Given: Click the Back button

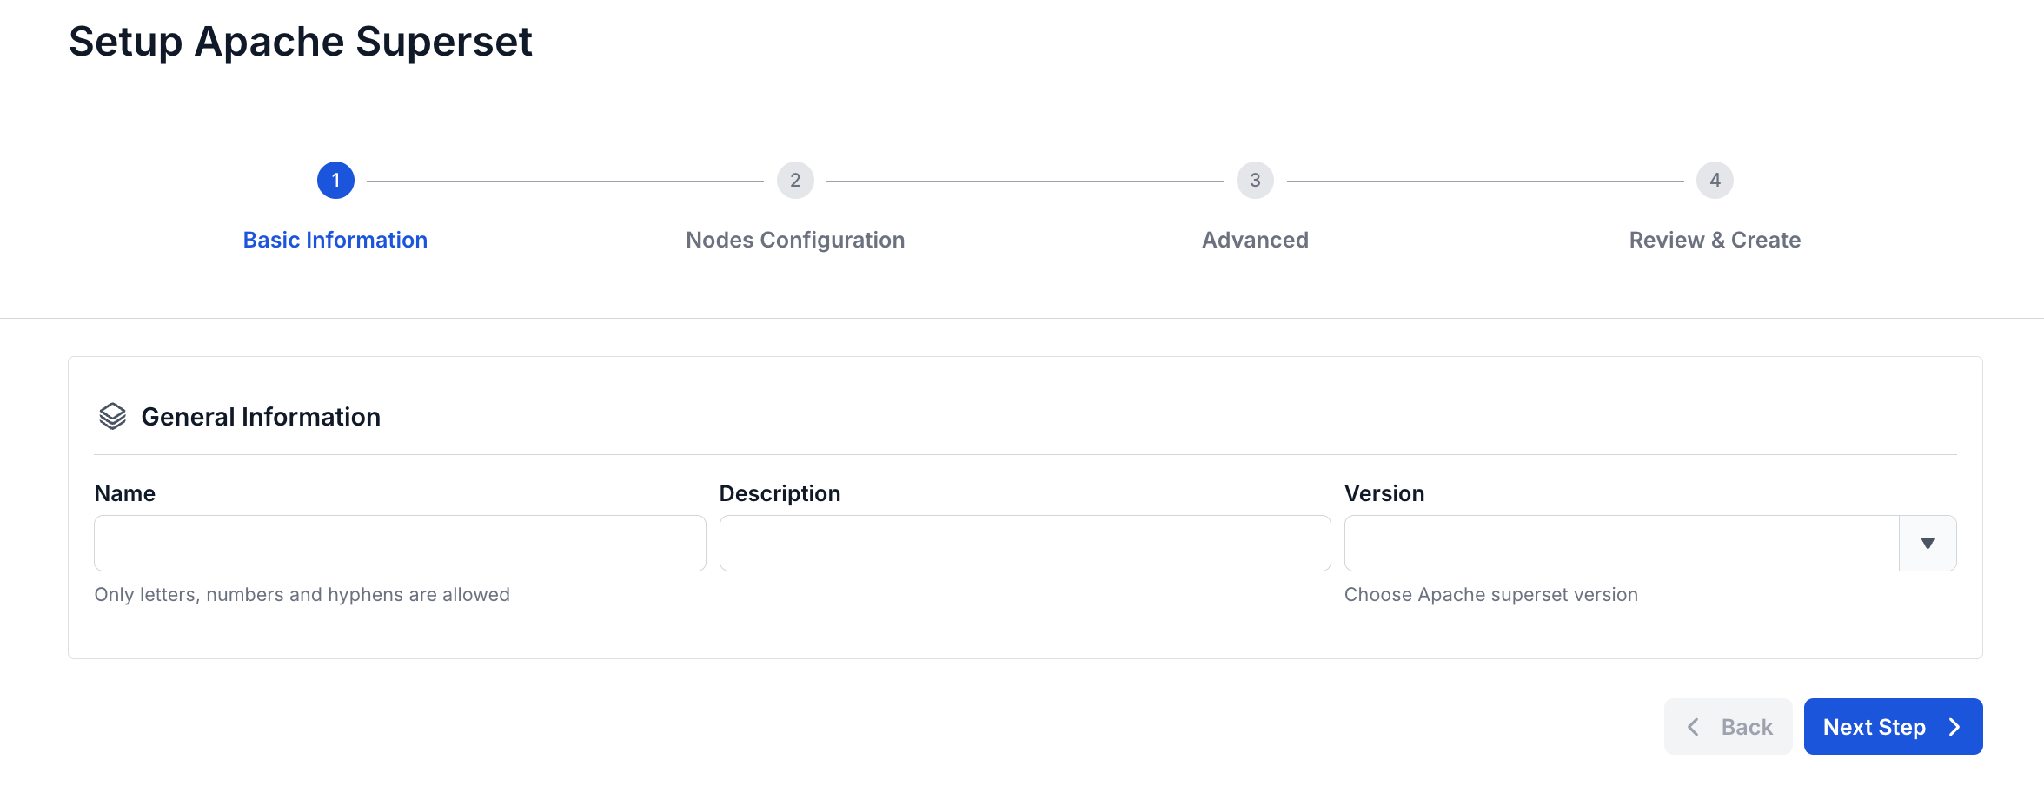Looking at the screenshot, I should 1728,727.
